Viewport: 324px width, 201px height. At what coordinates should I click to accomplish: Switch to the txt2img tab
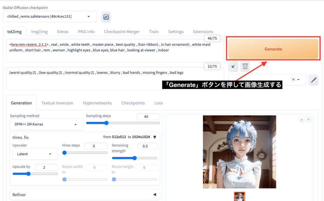click(x=15, y=32)
